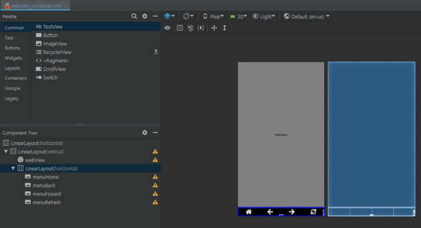Download the RecyclerView dependency
421x228 pixels.
tap(156, 52)
